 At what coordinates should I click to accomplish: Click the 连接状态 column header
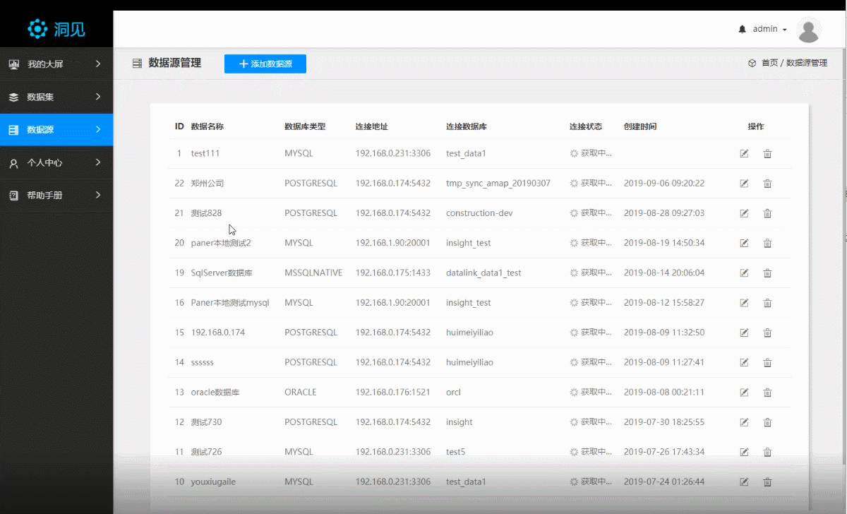(585, 127)
